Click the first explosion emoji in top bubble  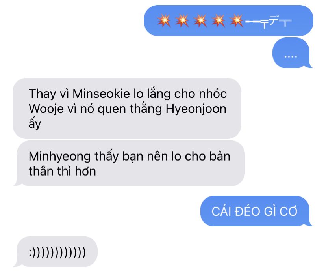[x=164, y=21]
